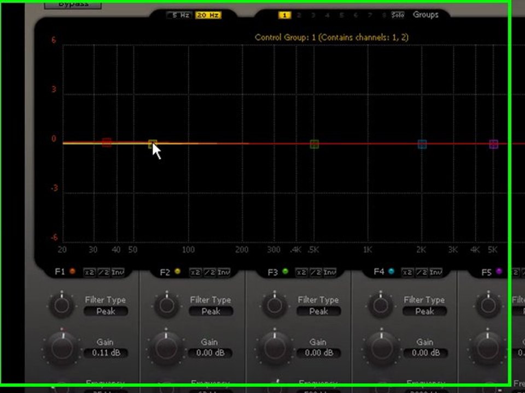Click F2 Gain value field 0.00 dB
525x393 pixels.
pyautogui.click(x=210, y=353)
